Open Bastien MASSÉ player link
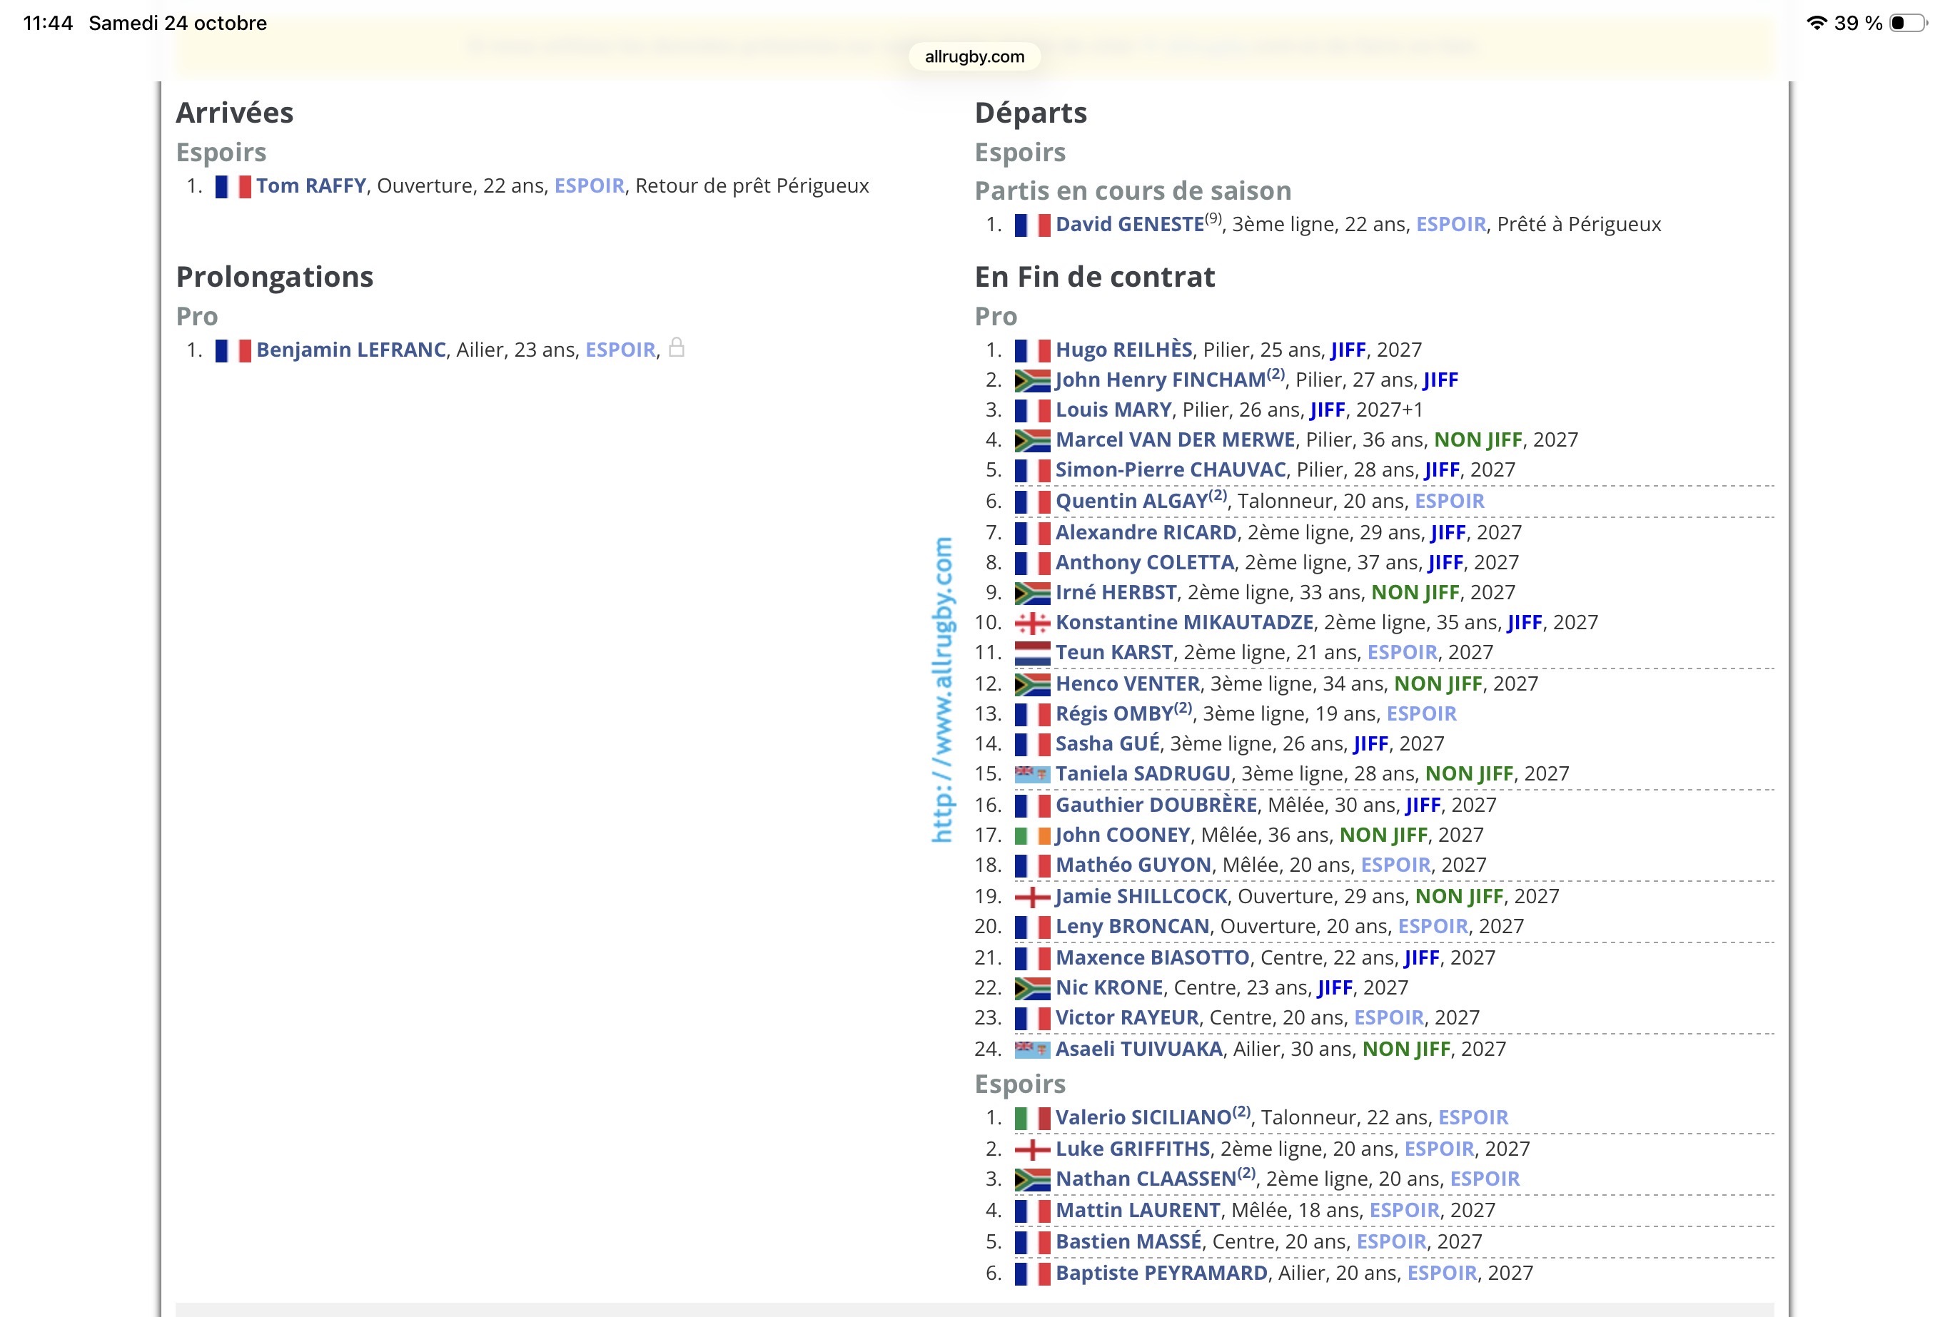 pos(1128,1241)
